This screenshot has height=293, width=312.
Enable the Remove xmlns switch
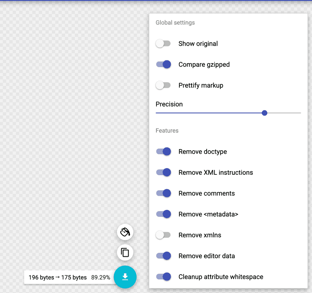coord(163,235)
